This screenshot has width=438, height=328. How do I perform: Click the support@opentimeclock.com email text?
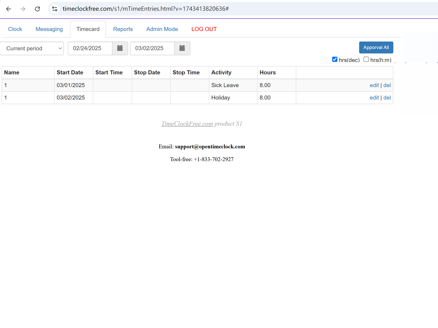pyautogui.click(x=210, y=147)
